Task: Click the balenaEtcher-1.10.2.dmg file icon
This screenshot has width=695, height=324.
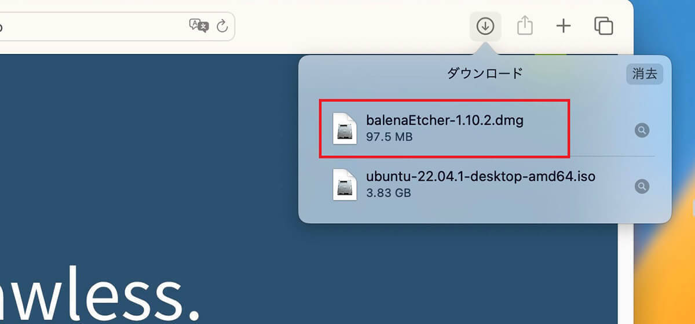Action: [x=345, y=128]
